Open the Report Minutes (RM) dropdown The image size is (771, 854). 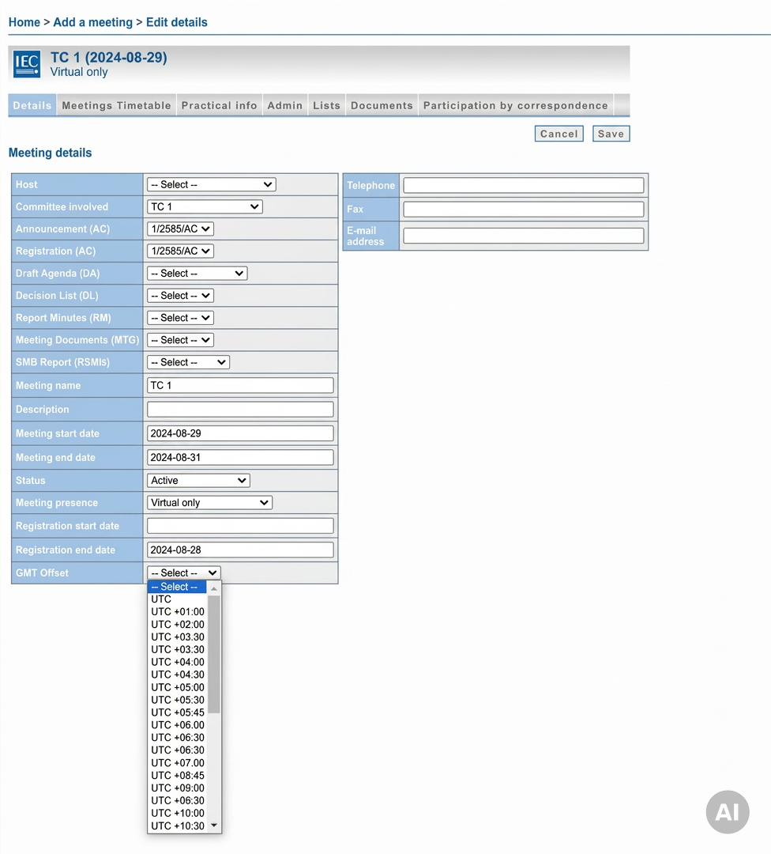click(x=180, y=318)
